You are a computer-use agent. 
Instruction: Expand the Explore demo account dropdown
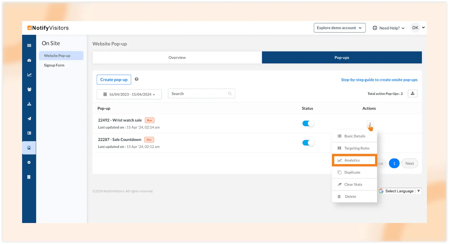pos(339,28)
